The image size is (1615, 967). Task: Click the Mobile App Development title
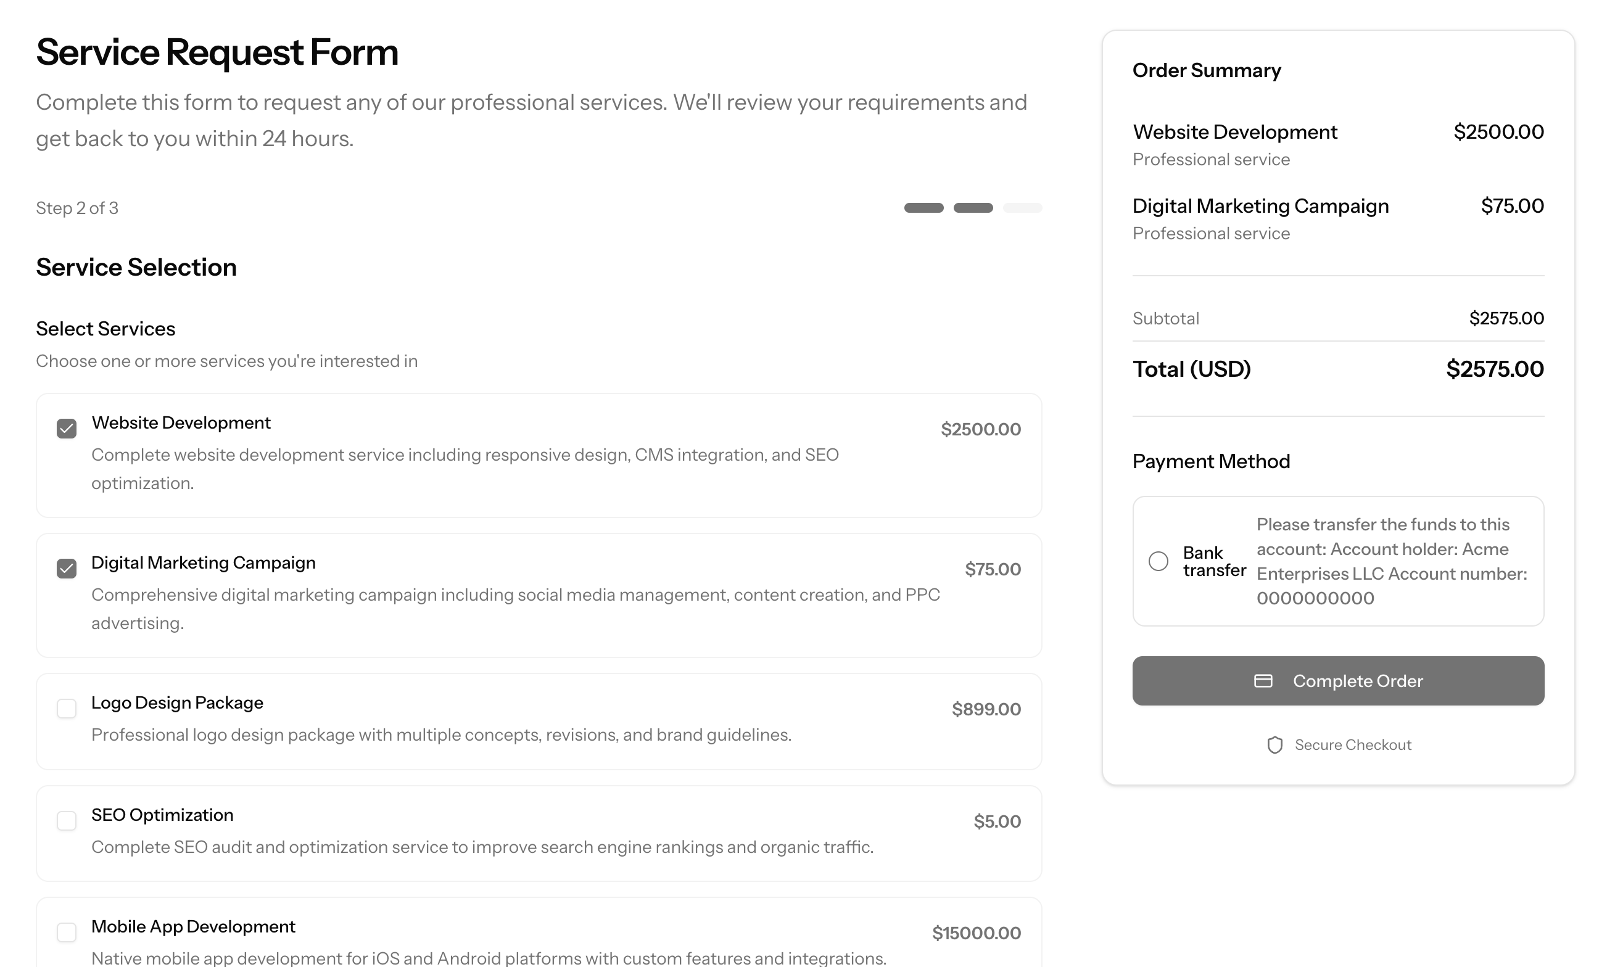(x=194, y=928)
